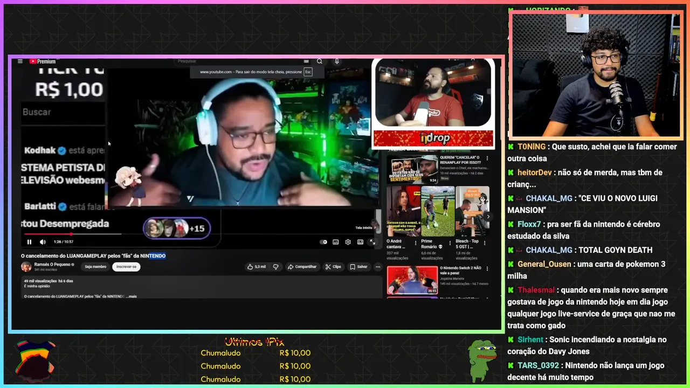Image resolution: width=690 pixels, height=388 pixels.
Task: Click the Inscrever-se subscribe button
Action: tap(126, 267)
